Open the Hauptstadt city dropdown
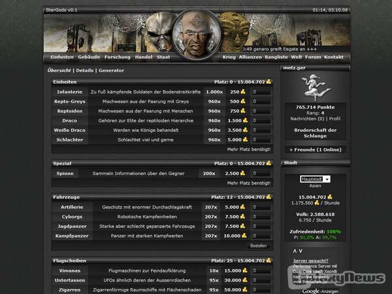This screenshot has width=392, height=294. click(315, 179)
